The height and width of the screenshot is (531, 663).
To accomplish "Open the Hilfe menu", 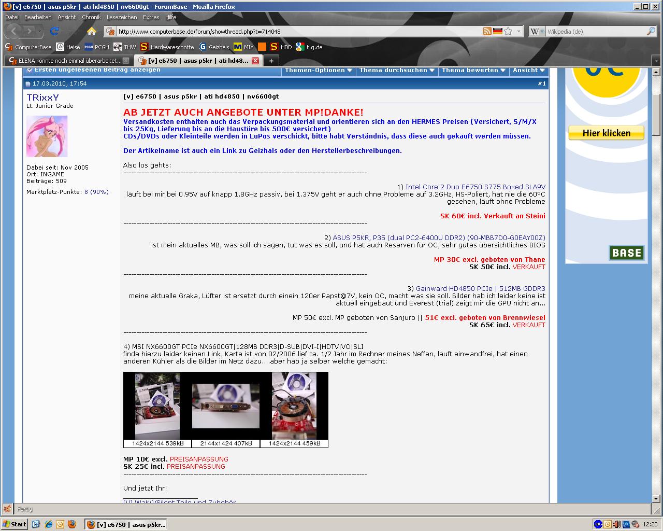I will coord(171,17).
